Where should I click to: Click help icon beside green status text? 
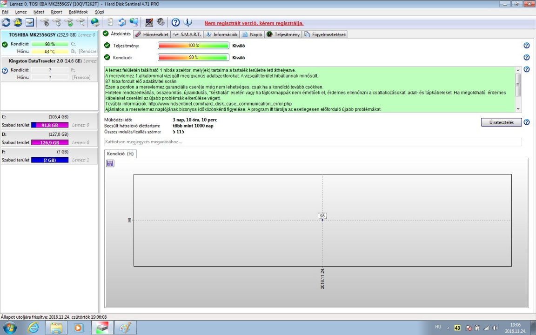[526, 69]
